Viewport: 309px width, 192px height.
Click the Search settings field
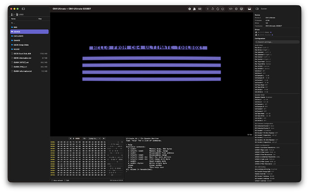coord(277,42)
